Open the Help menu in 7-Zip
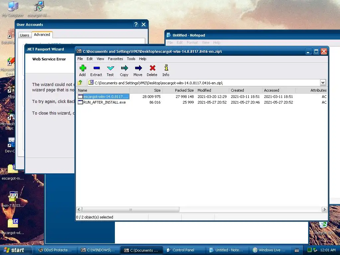 point(142,59)
